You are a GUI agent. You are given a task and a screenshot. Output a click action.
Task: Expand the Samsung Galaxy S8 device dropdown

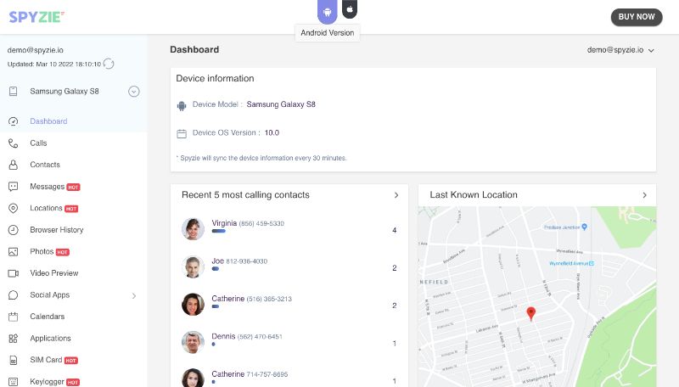133,92
